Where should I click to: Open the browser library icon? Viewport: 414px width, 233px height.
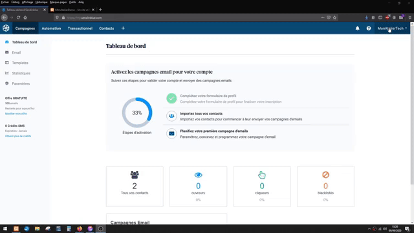tap(373, 17)
